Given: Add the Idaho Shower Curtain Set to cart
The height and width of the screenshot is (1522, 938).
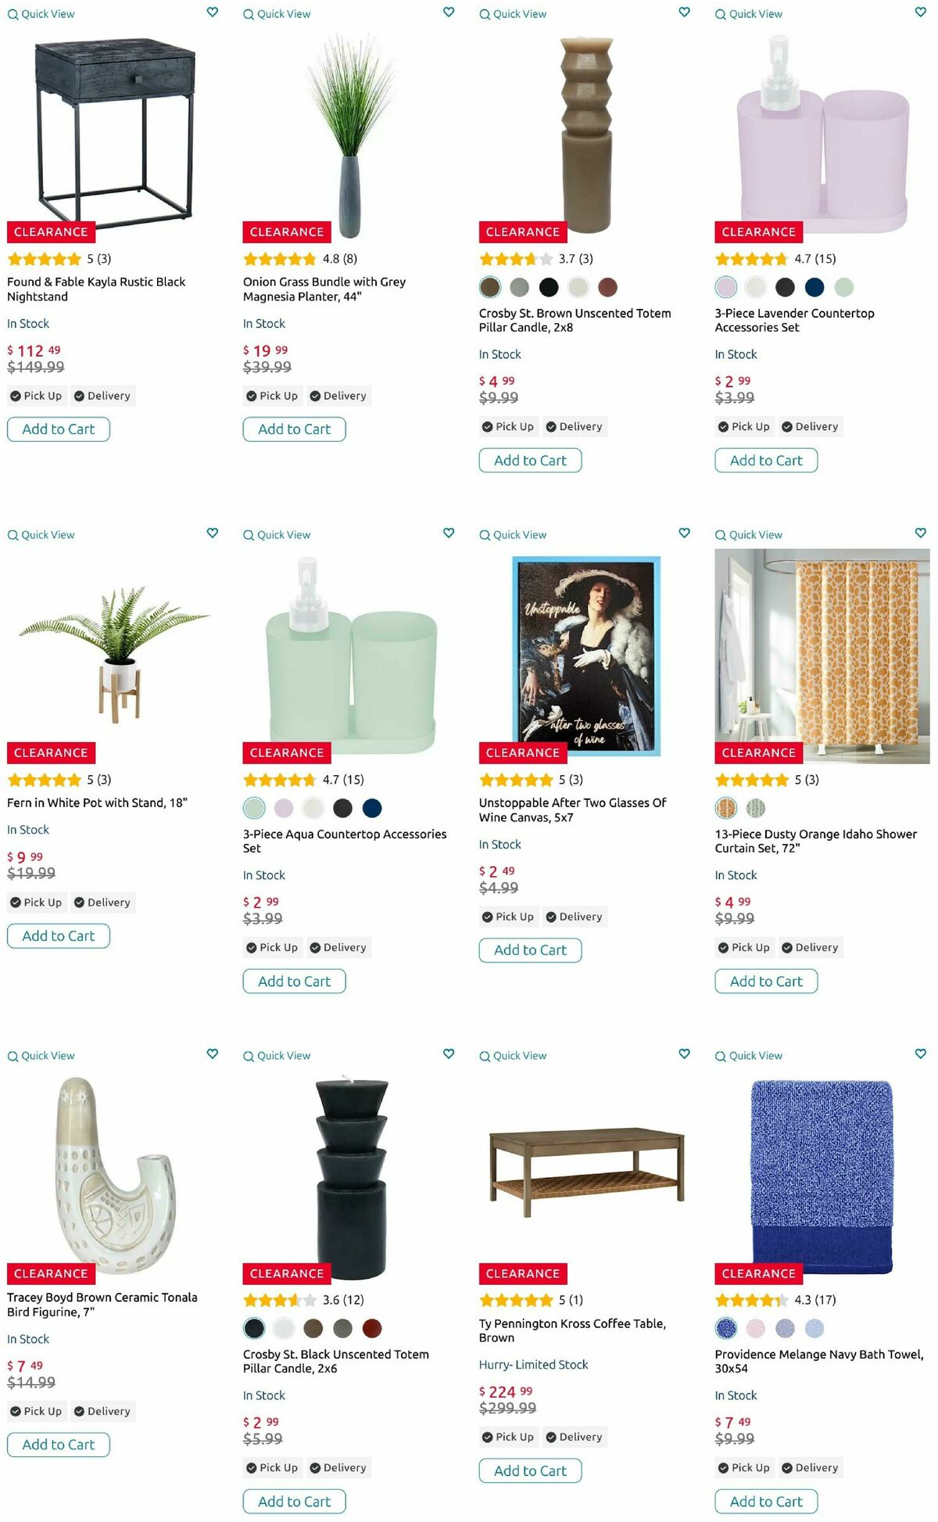Looking at the screenshot, I should tap(765, 981).
